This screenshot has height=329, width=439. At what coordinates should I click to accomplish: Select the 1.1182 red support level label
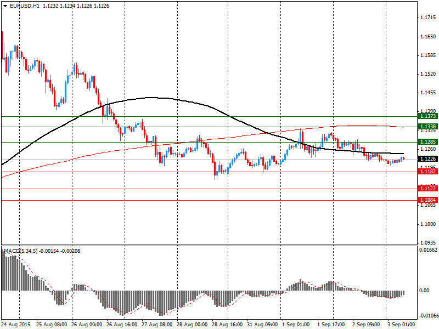coord(428,172)
